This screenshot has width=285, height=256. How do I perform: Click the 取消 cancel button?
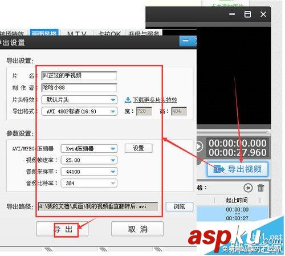[x=137, y=229]
